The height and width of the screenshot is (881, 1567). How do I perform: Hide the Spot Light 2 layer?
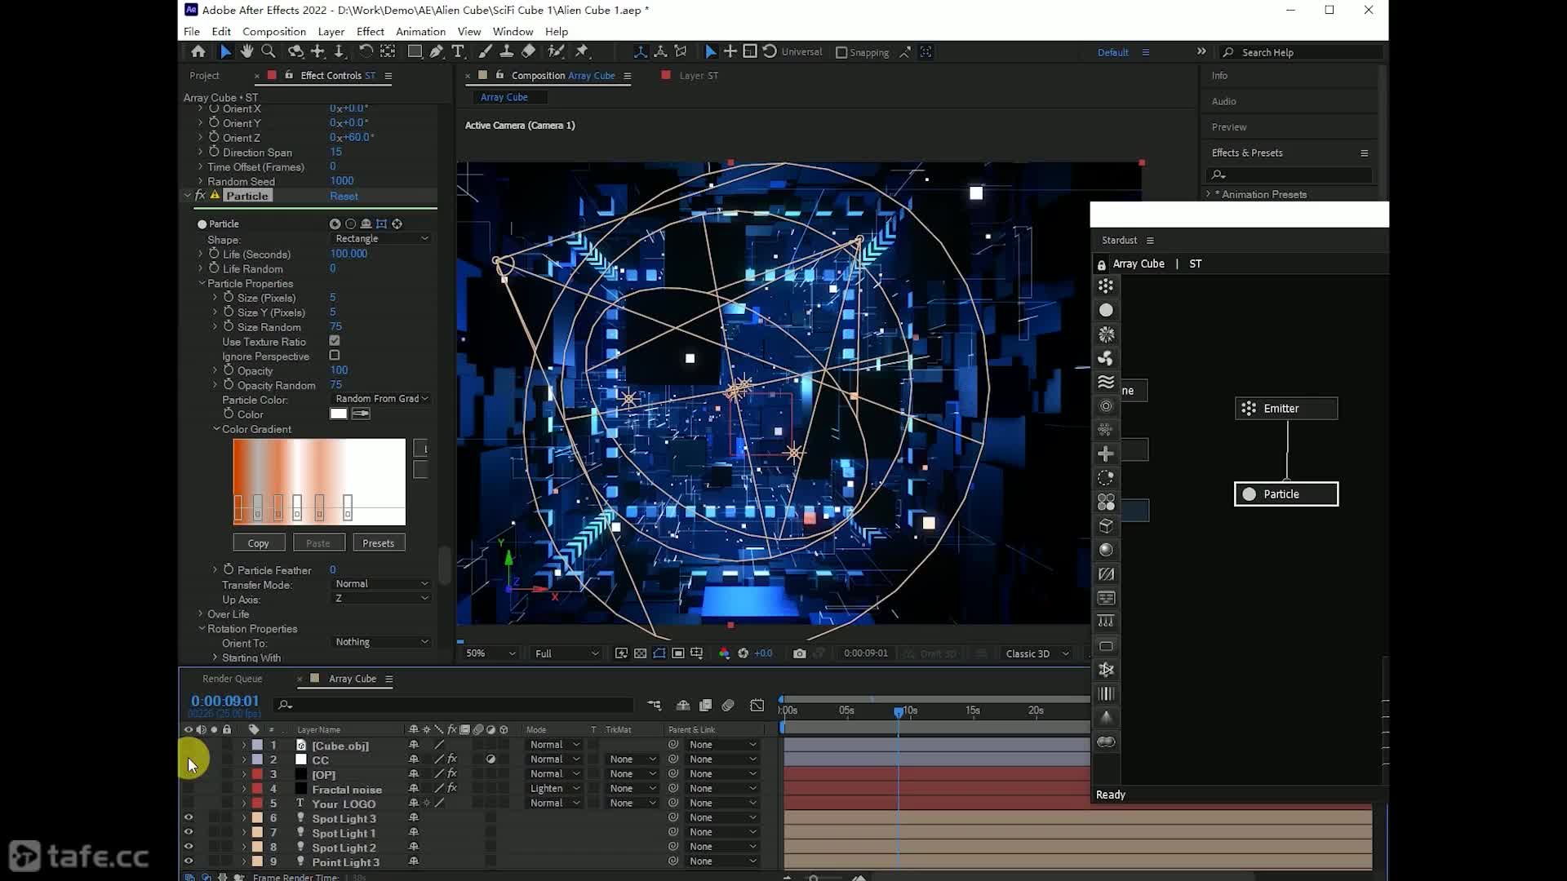click(x=189, y=848)
